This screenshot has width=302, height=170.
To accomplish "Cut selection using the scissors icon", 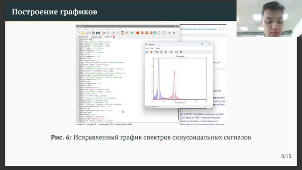I will click(114, 33).
